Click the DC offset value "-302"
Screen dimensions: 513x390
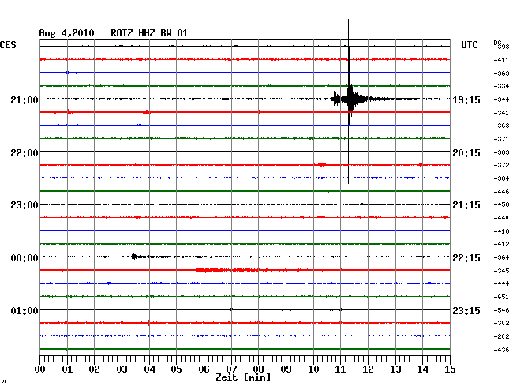click(501, 323)
